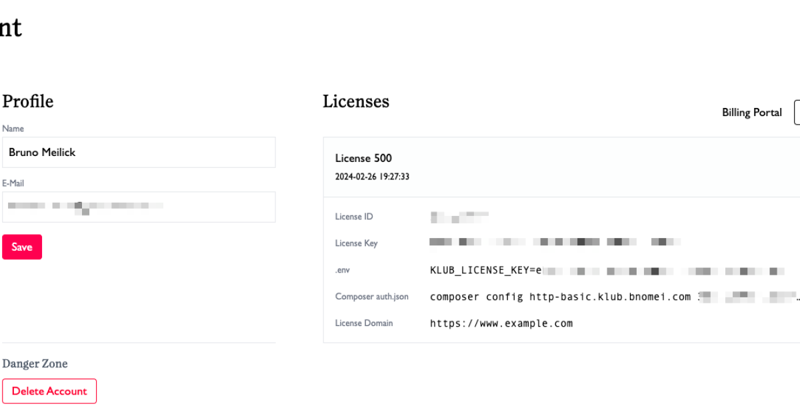Click the license timestamp 2024-02-26 19:27:33
The width and height of the screenshot is (800, 420).
372,177
